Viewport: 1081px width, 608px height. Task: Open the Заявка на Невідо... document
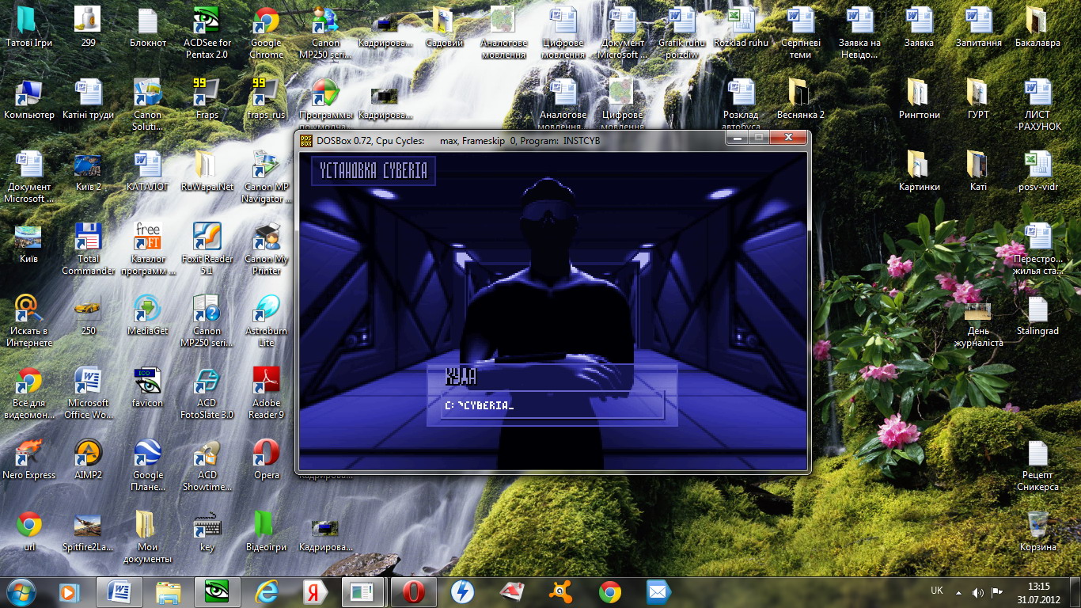(859, 32)
